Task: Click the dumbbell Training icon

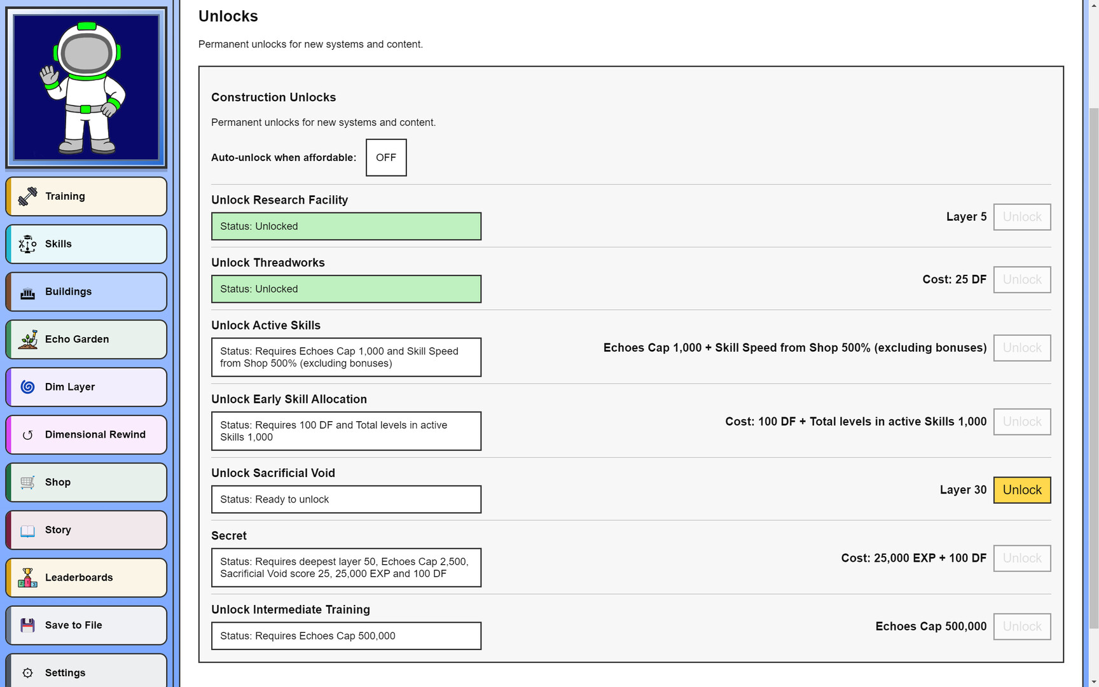Action: (x=27, y=197)
